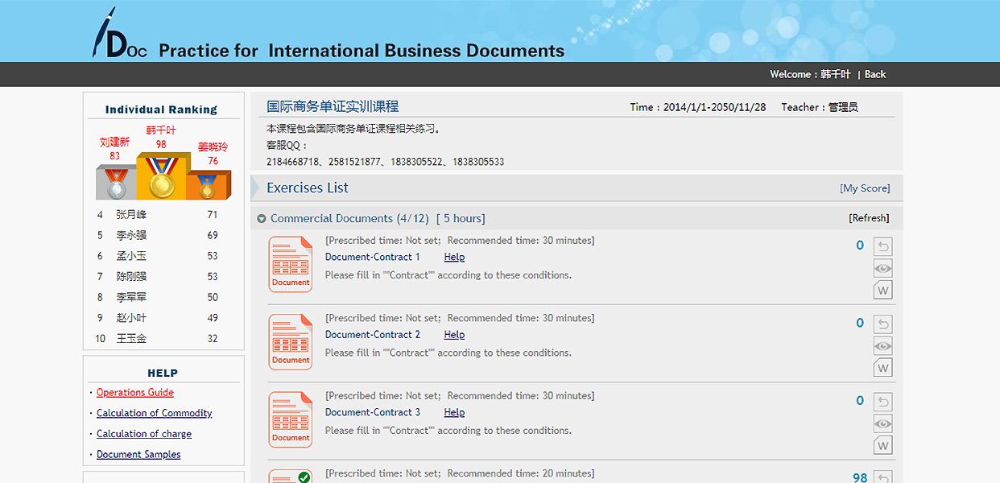The width and height of the screenshot is (1000, 483).
Task: Click the IDoc logo in the header
Action: 119,34
